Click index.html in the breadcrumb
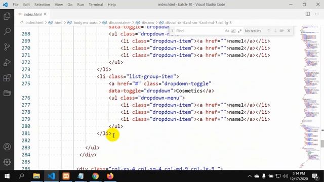 (x=34, y=23)
